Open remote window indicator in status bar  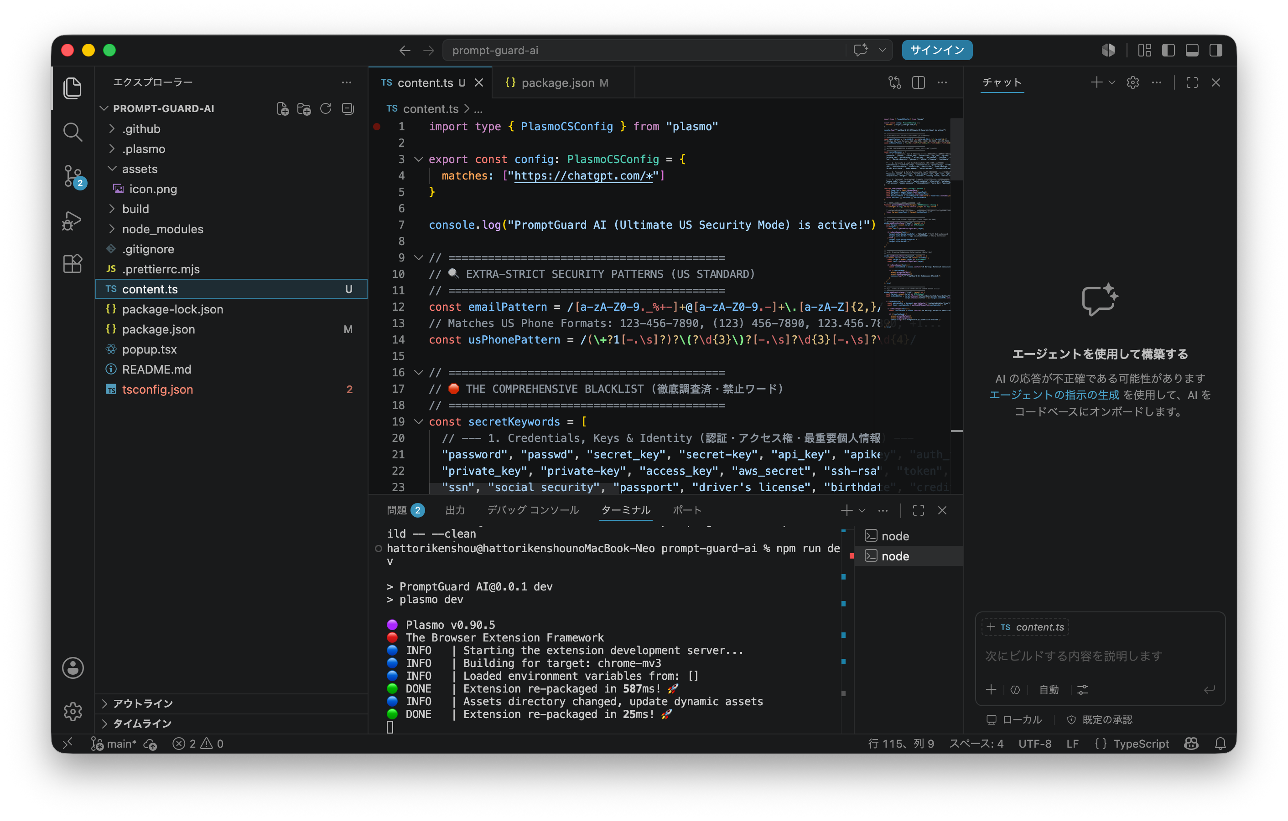tap(68, 744)
